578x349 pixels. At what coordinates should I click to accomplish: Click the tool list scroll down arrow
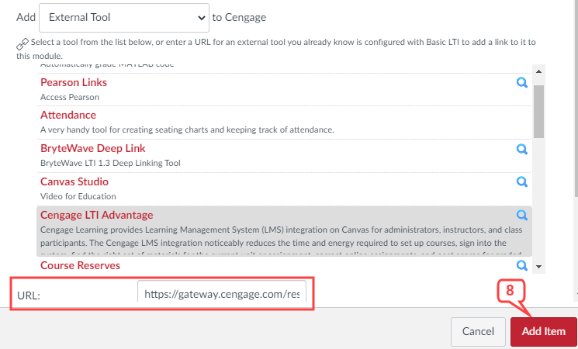(x=538, y=267)
